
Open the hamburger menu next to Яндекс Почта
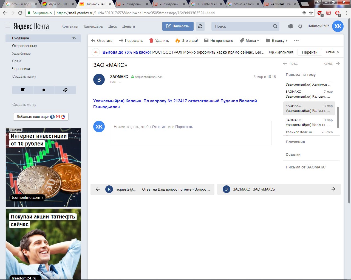pyautogui.click(x=8, y=26)
